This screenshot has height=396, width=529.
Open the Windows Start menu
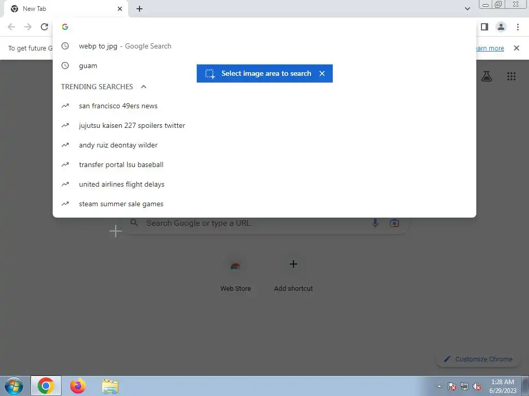[14, 386]
